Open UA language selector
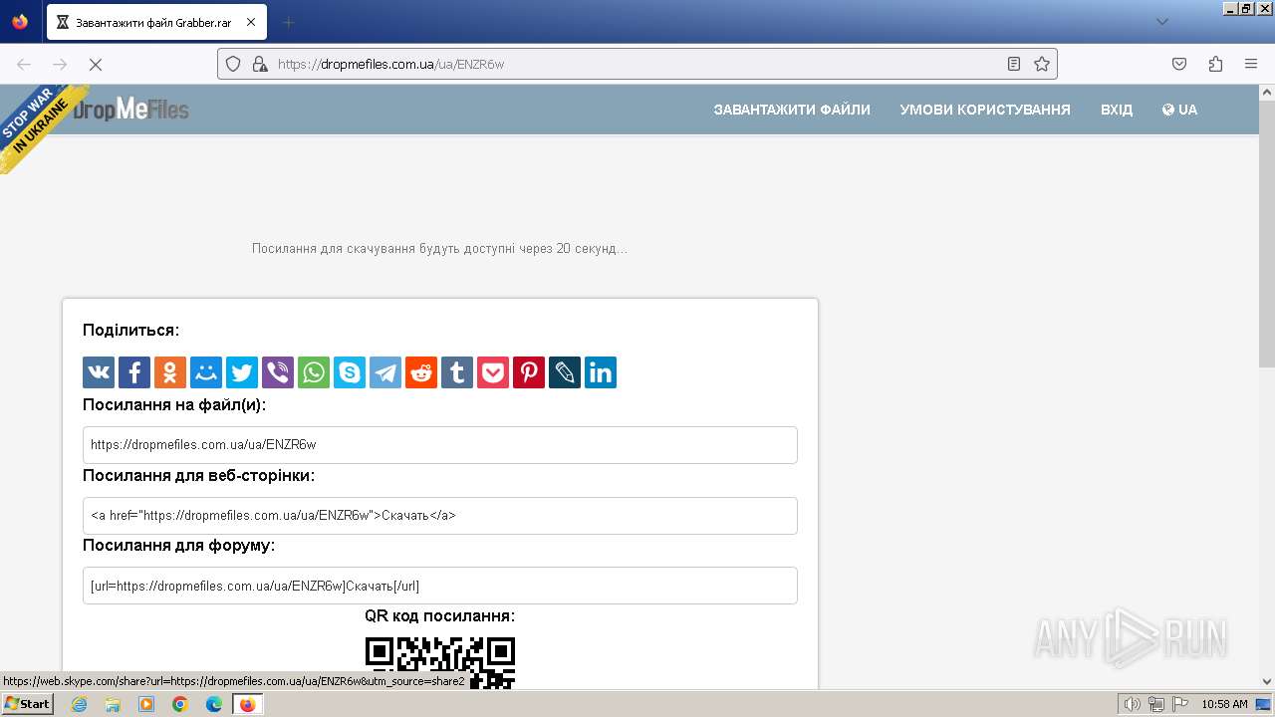1275x717 pixels. (1179, 110)
